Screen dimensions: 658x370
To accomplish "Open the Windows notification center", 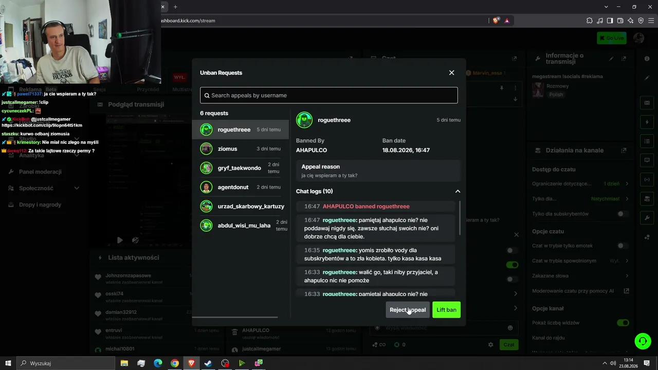I will coord(647,363).
